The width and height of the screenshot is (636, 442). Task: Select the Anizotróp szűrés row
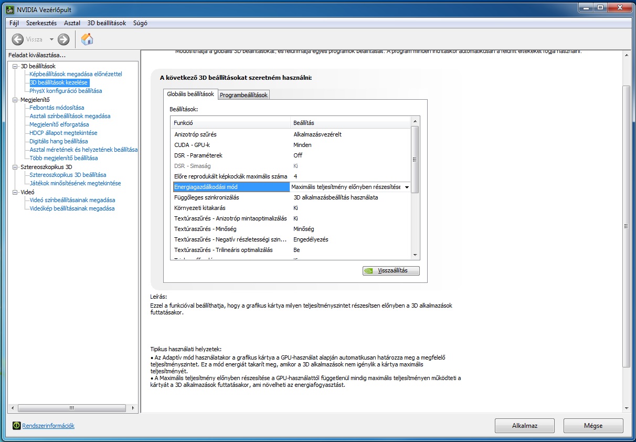[x=291, y=134]
